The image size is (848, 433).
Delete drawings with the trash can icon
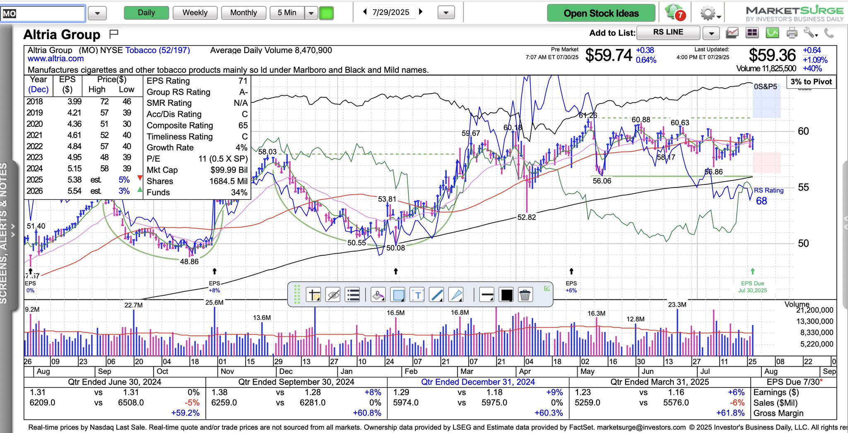[525, 295]
